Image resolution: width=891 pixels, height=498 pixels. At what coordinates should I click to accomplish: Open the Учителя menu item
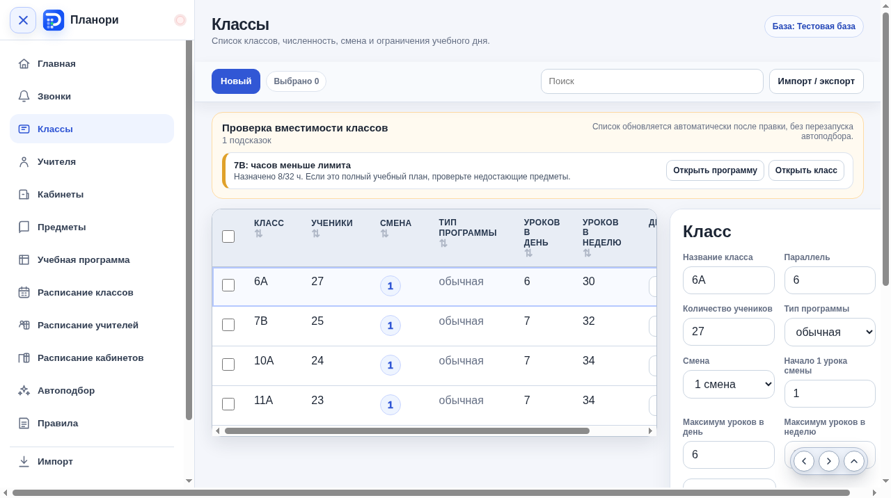[92, 162]
